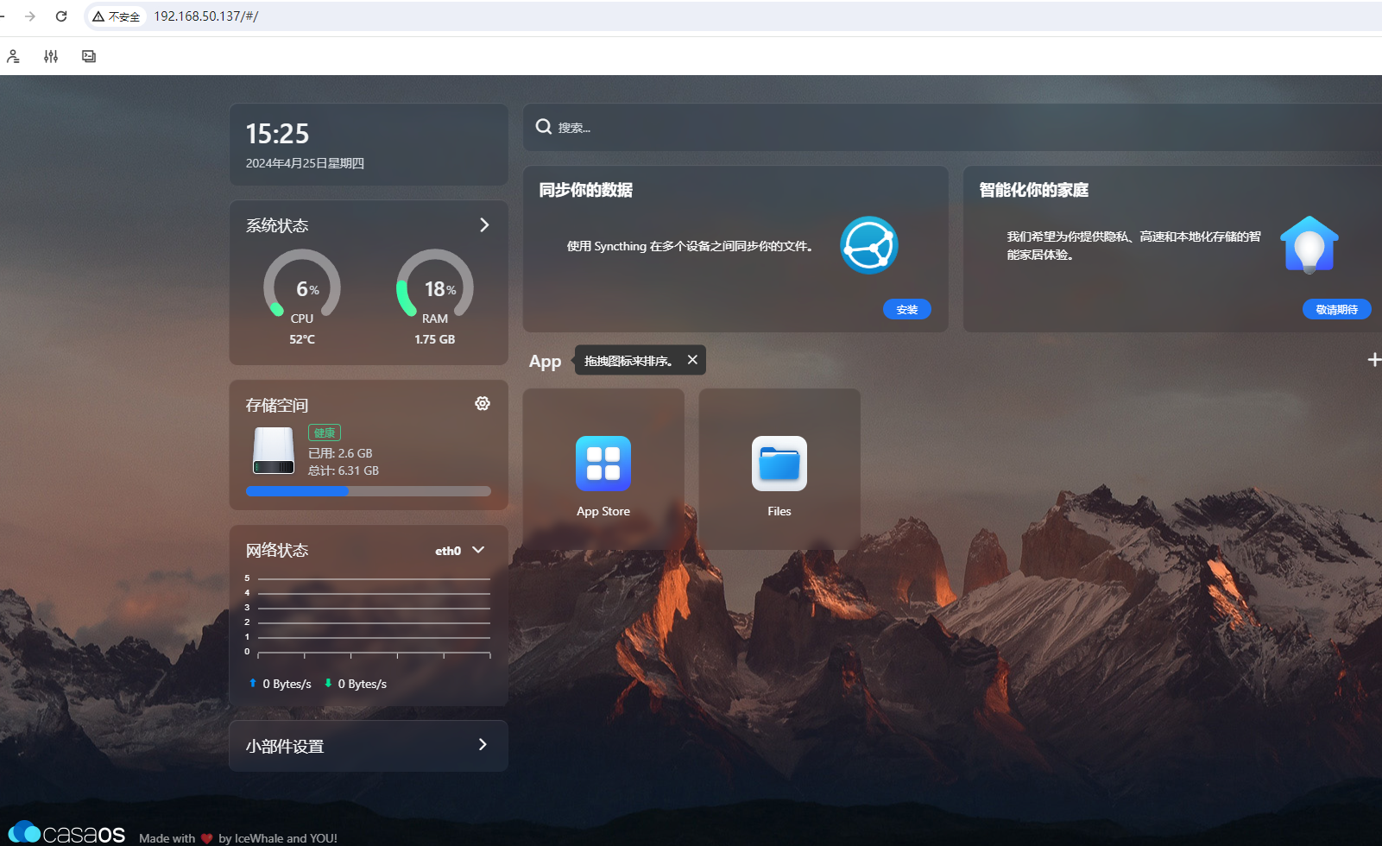Open the settings sliders icon
1382x846 pixels.
click(x=51, y=56)
